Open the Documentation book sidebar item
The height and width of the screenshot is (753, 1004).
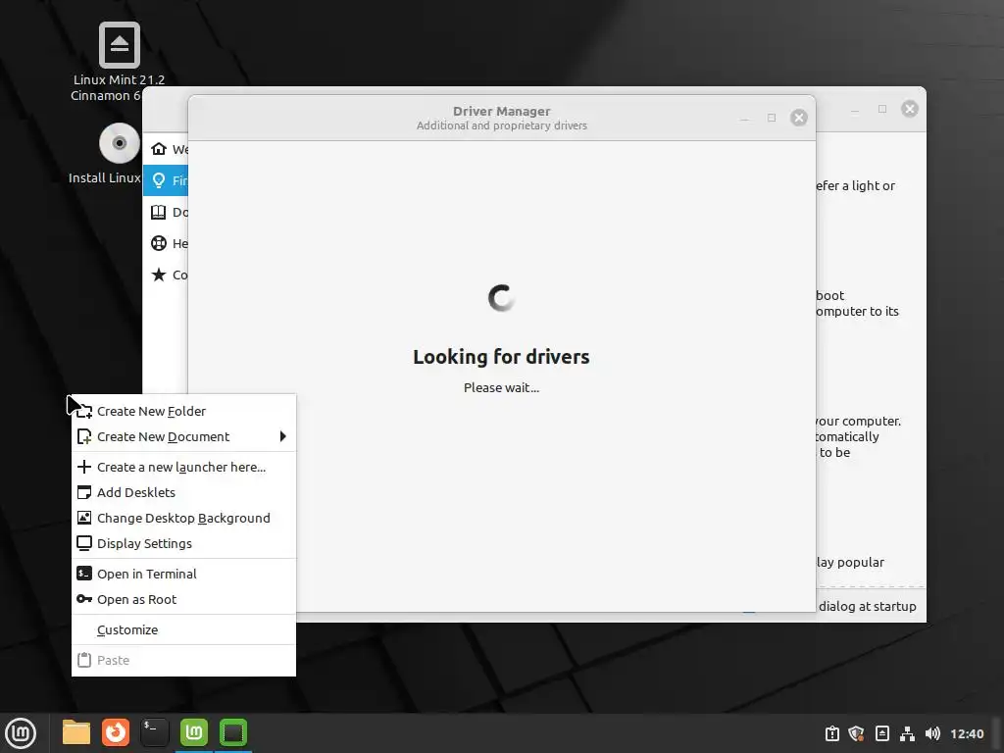166,212
